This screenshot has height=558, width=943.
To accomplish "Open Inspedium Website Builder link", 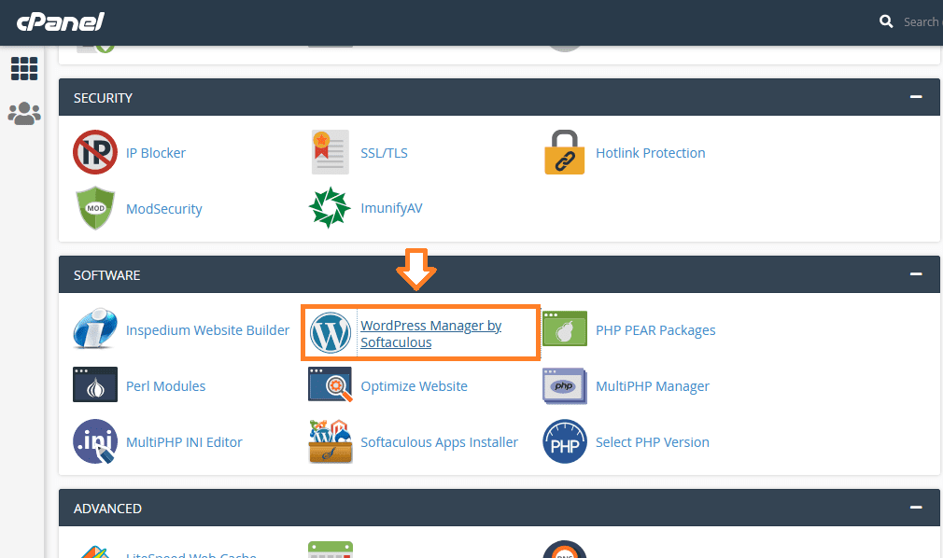I will pyautogui.click(x=207, y=330).
